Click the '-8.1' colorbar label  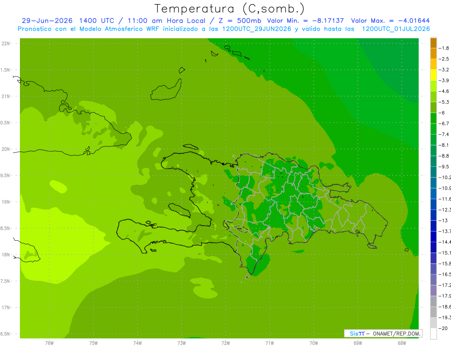pyautogui.click(x=444, y=145)
